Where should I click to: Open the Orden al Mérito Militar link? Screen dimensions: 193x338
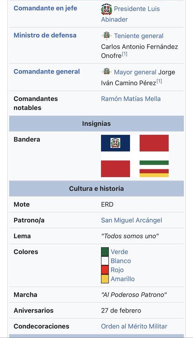coord(134,326)
